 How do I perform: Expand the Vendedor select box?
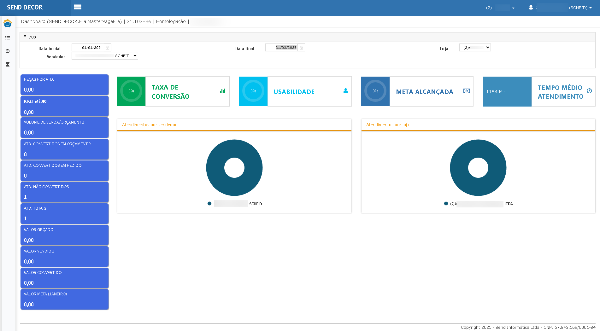click(105, 56)
